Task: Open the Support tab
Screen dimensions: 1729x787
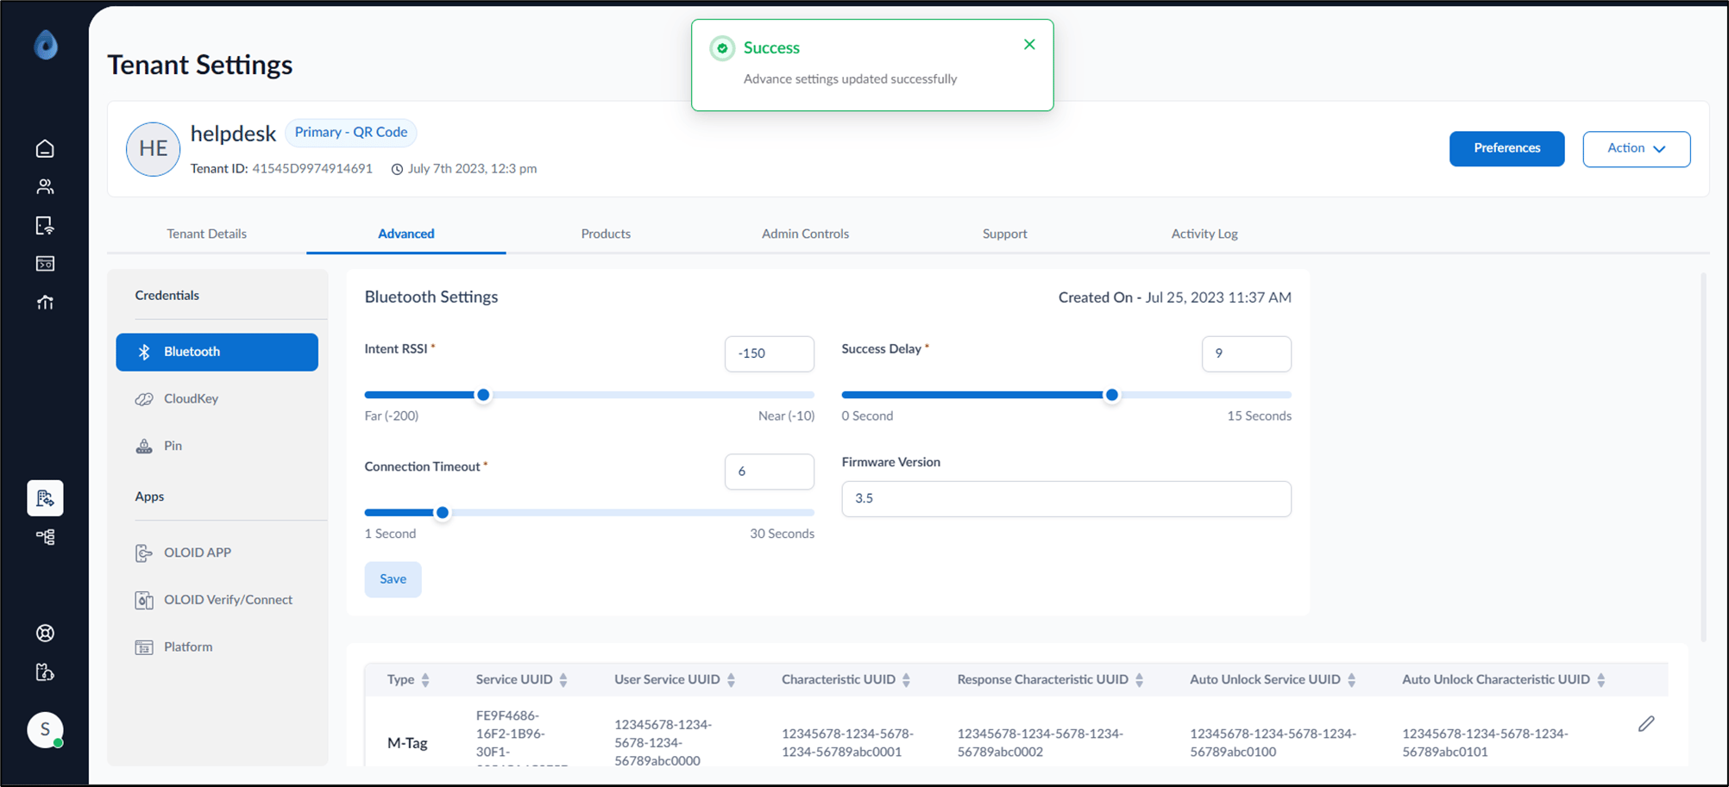Action: pyautogui.click(x=1005, y=234)
